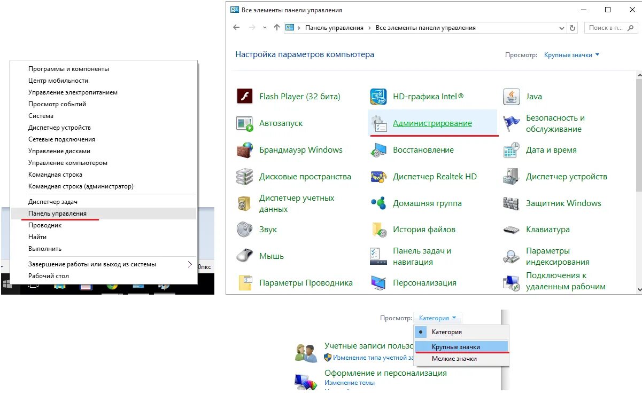Click Изменение темы link
This screenshot has height=395, width=642.
coord(350,383)
